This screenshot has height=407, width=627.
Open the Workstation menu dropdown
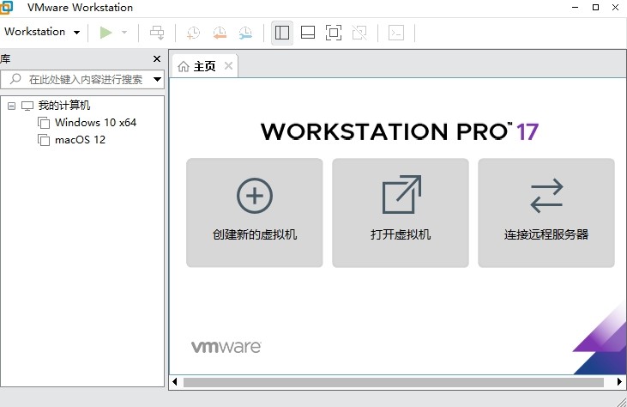(42, 32)
